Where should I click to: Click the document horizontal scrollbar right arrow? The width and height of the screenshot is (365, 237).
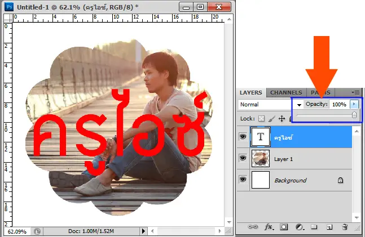[x=220, y=231]
